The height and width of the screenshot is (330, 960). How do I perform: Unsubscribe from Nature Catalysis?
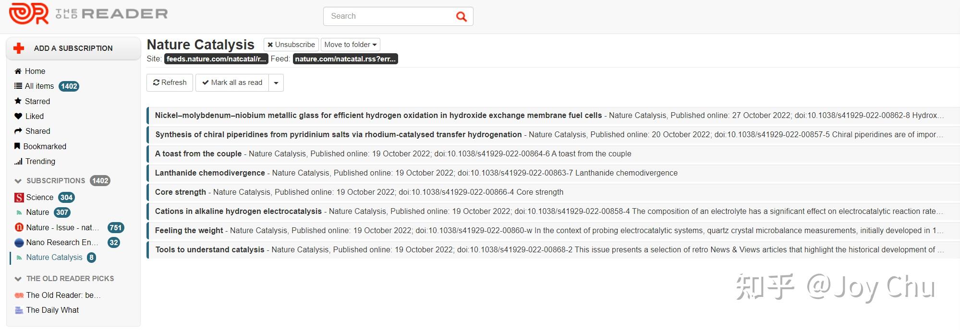point(291,45)
